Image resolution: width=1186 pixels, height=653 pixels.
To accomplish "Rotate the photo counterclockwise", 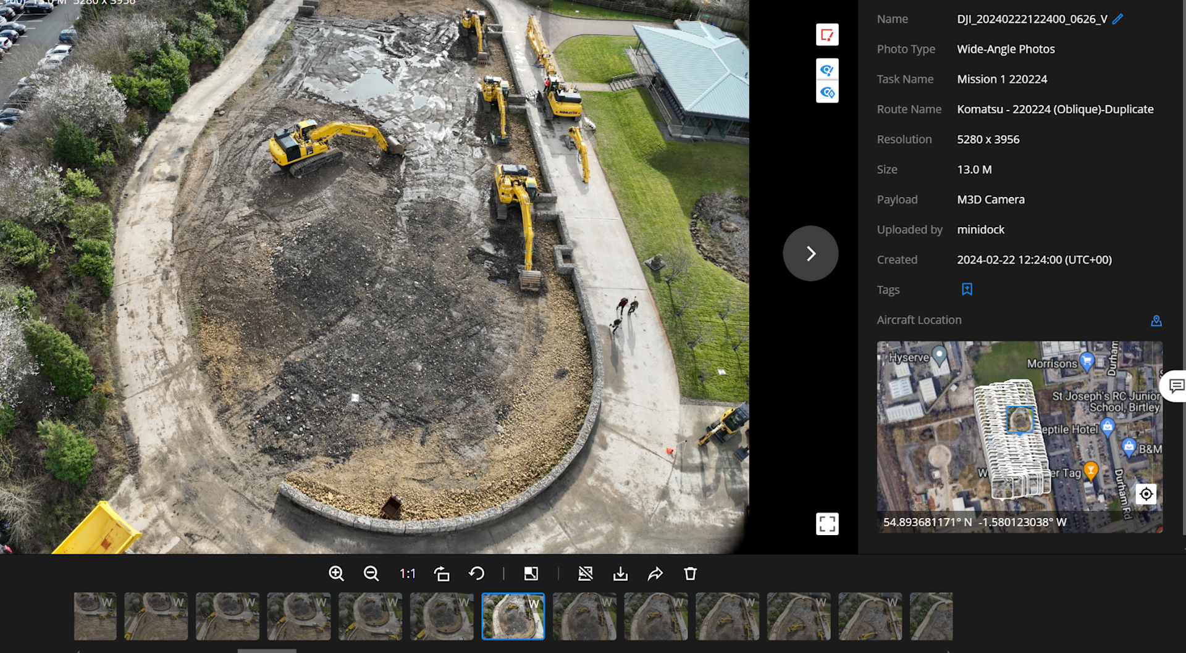I will (476, 574).
